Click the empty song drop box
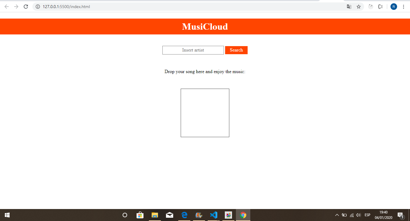 (205, 113)
